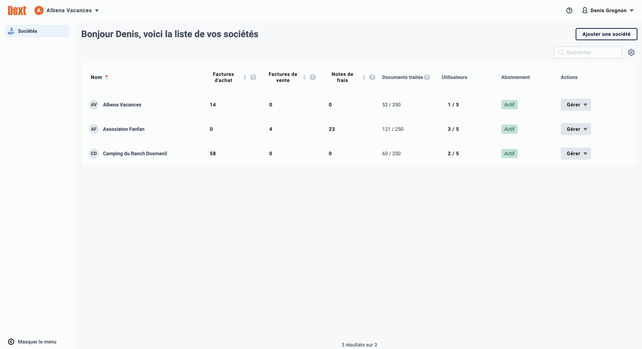Click purchase invoices value 14

click(213, 105)
